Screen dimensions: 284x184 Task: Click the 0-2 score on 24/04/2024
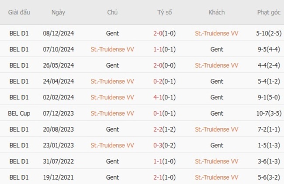click(159, 81)
